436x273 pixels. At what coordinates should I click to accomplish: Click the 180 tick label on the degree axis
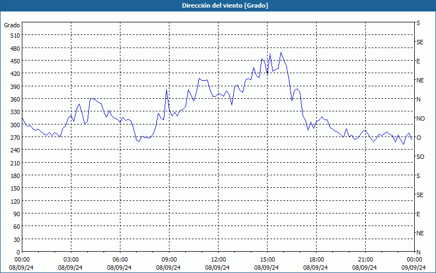(x=16, y=176)
